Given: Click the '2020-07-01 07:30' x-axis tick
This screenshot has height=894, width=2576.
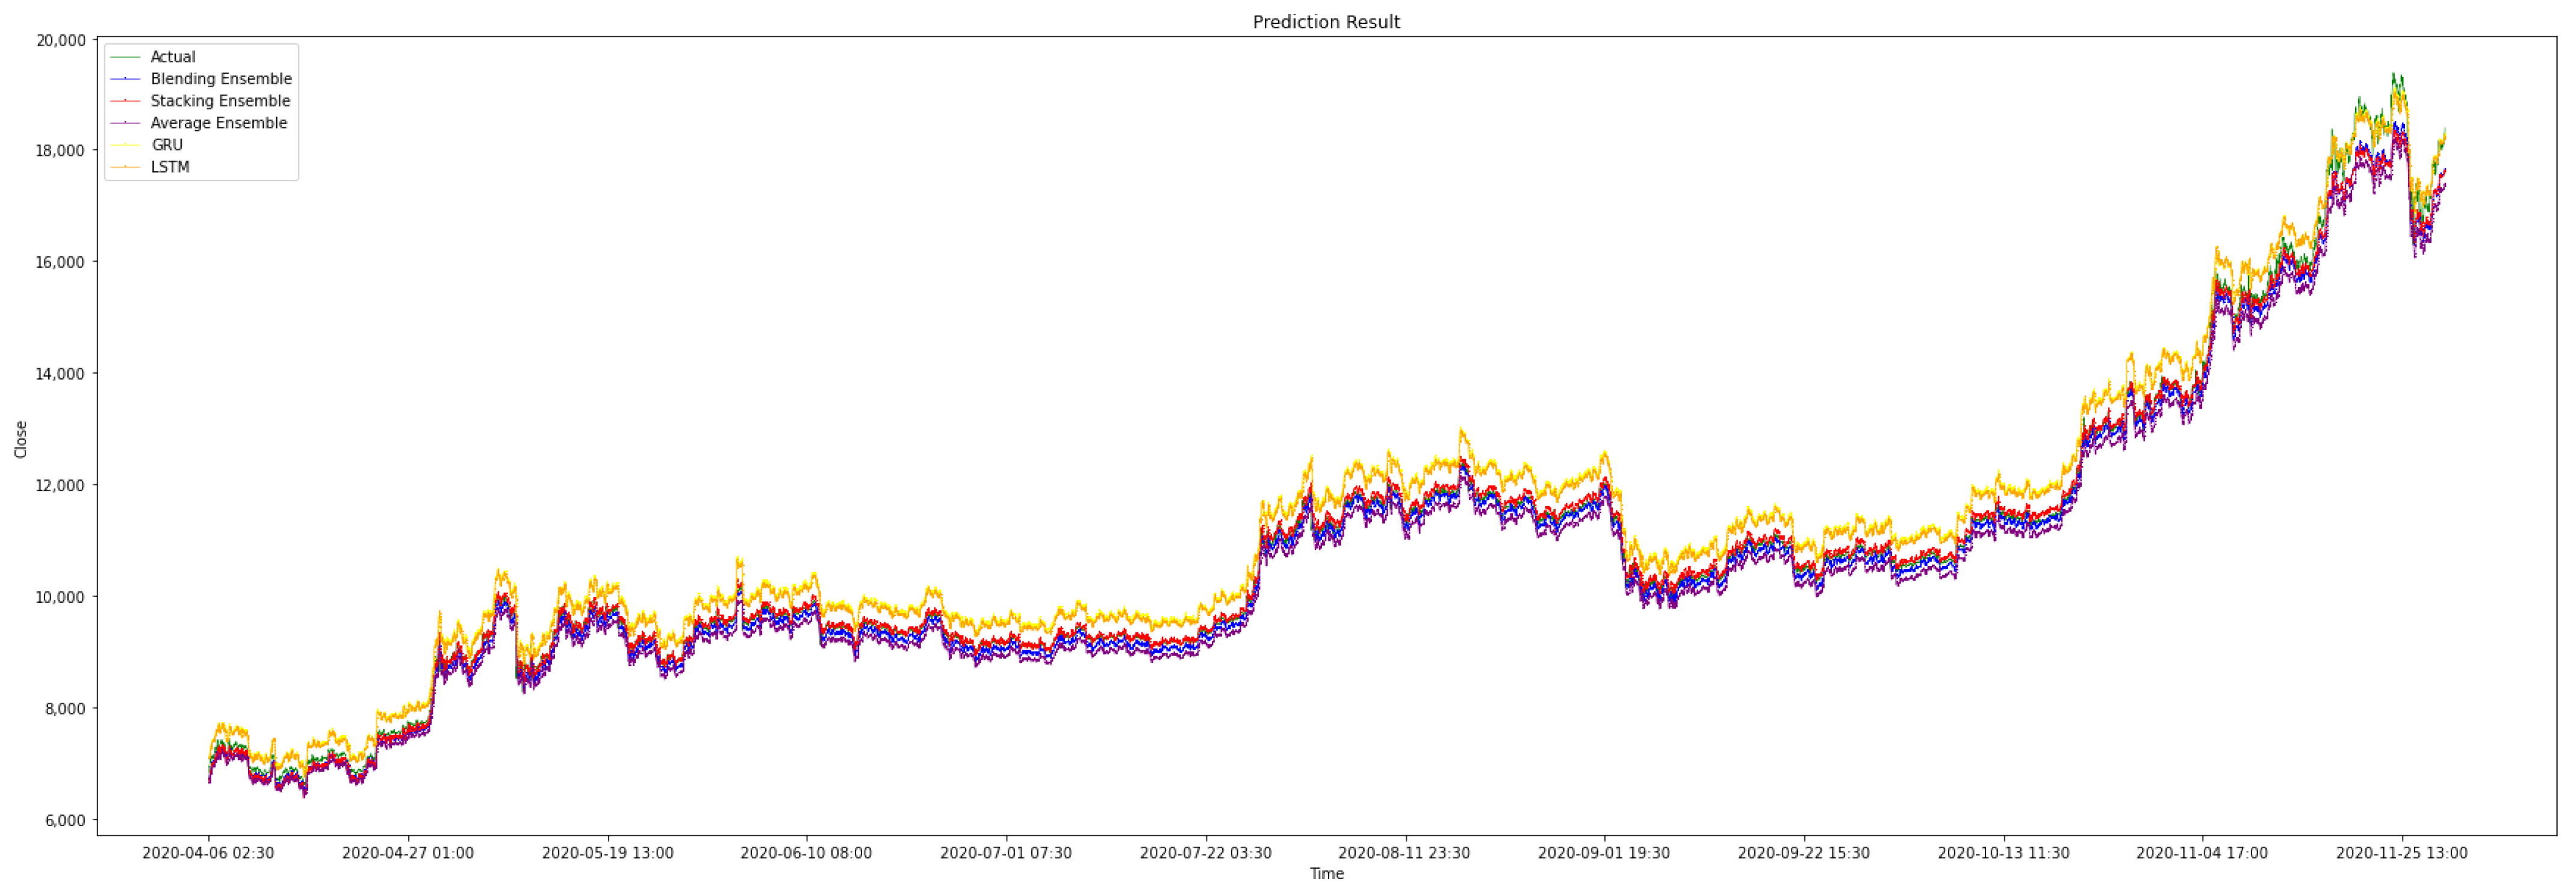Looking at the screenshot, I should pos(1005,853).
